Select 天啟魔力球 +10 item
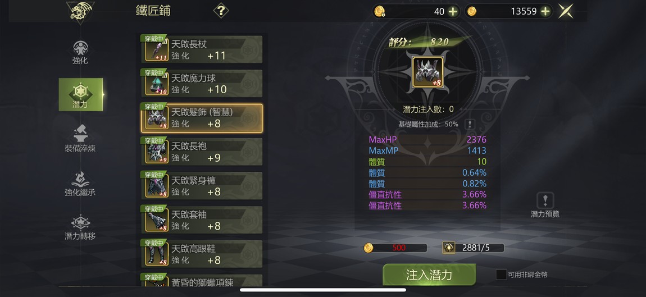 (202, 84)
